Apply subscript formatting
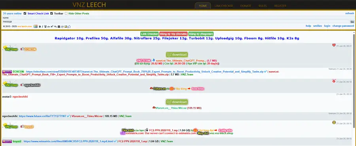The height and width of the screenshot is (146, 356). click(55, 27)
